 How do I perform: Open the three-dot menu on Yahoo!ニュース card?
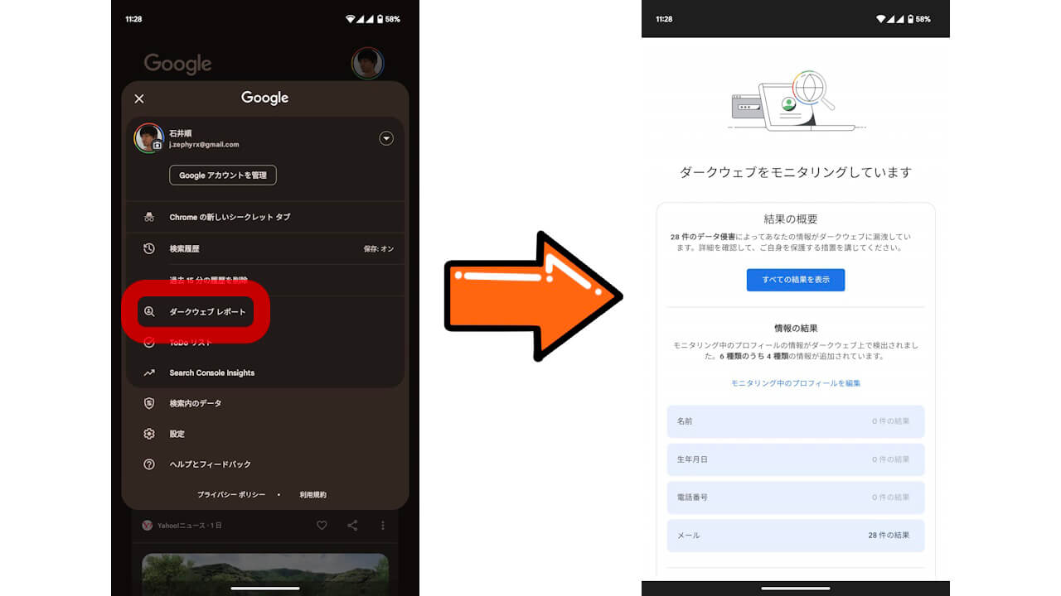[382, 525]
